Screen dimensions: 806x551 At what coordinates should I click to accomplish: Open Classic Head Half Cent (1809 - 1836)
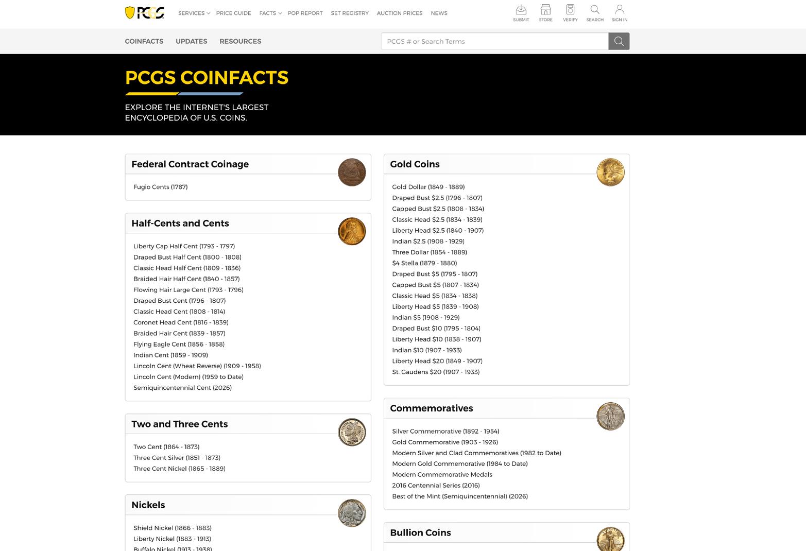(187, 268)
